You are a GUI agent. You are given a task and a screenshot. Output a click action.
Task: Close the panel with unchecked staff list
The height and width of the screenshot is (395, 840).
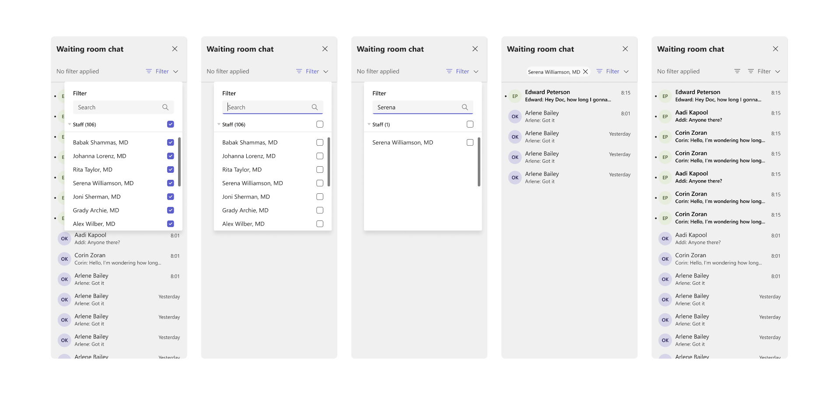325,49
